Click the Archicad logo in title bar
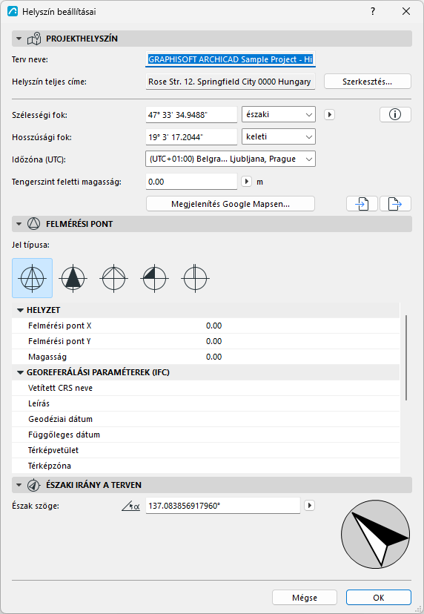This screenshot has height=614, width=424. coord(13,11)
